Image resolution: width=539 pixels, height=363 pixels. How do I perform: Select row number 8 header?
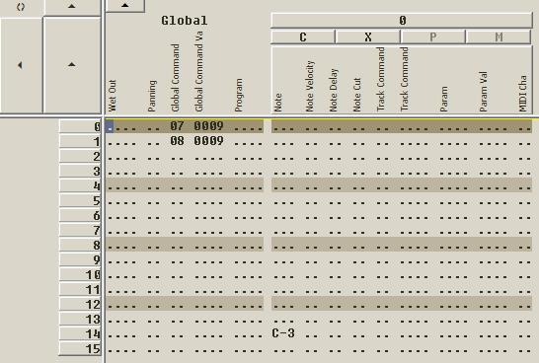(80, 246)
